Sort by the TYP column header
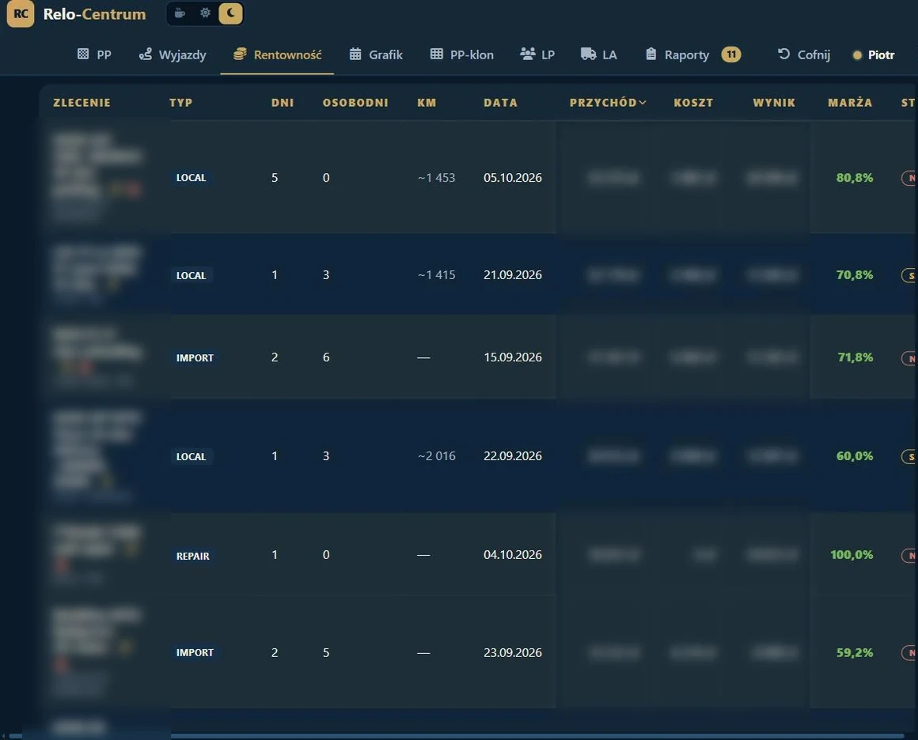 181,102
